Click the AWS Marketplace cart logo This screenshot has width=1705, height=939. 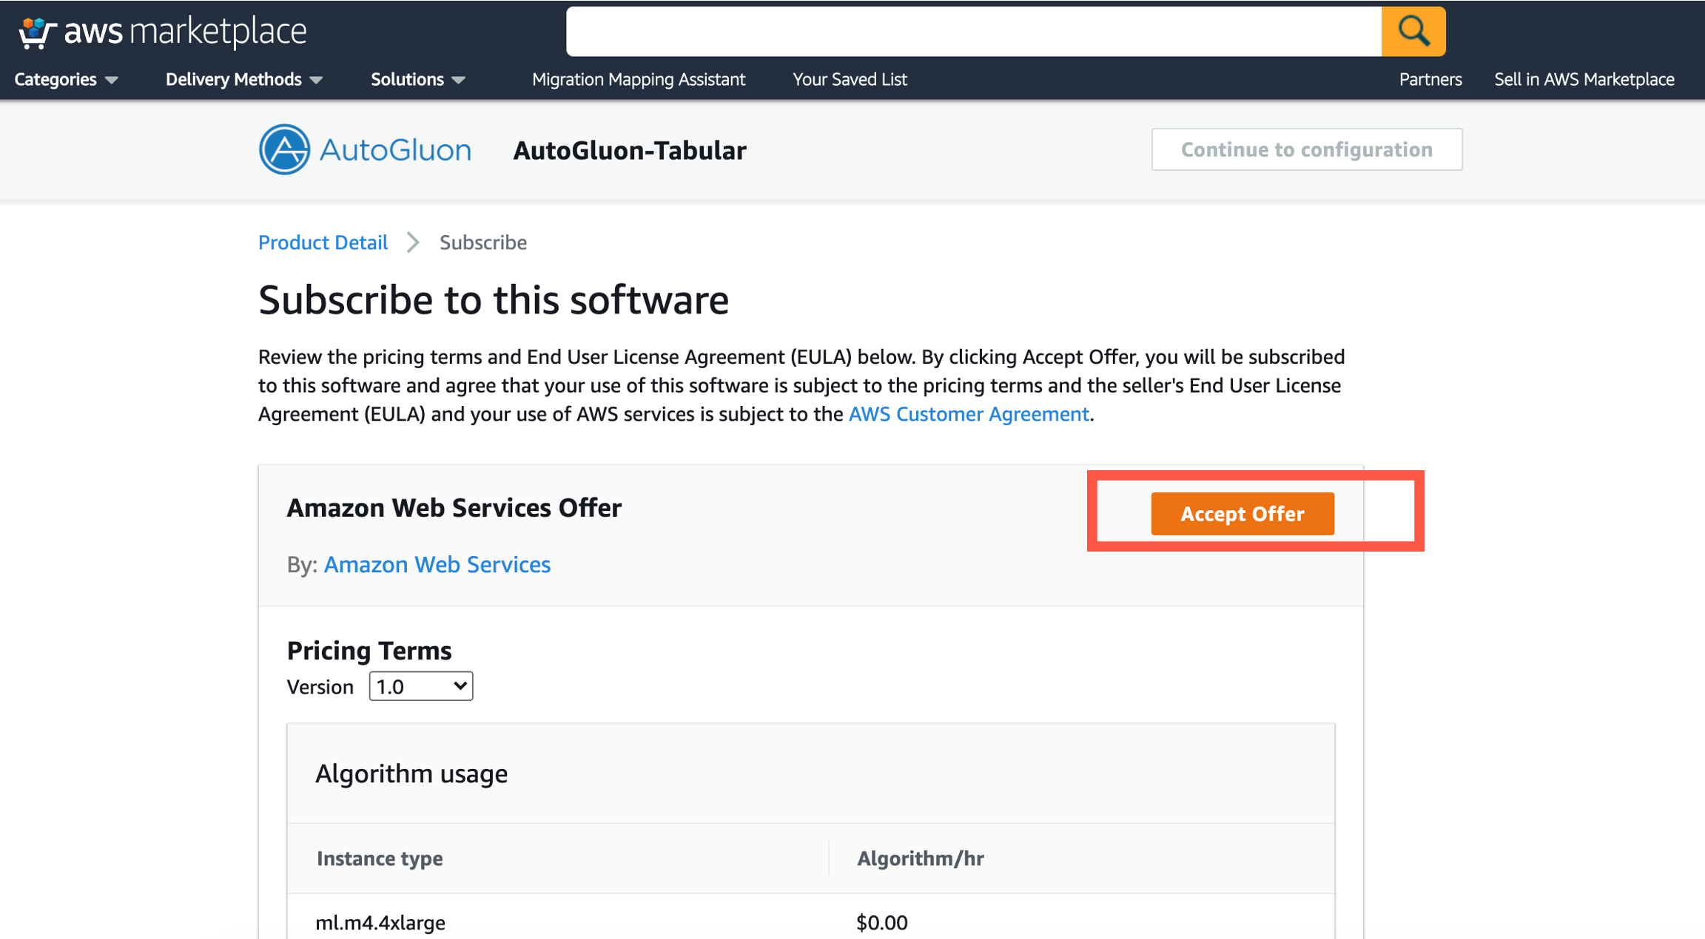(x=37, y=32)
